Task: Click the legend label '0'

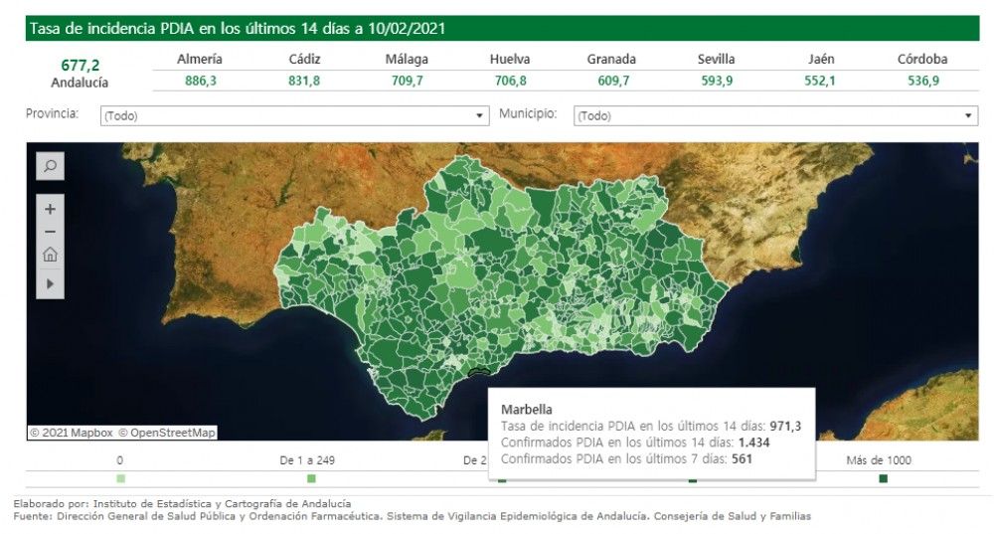Action: click(x=120, y=460)
